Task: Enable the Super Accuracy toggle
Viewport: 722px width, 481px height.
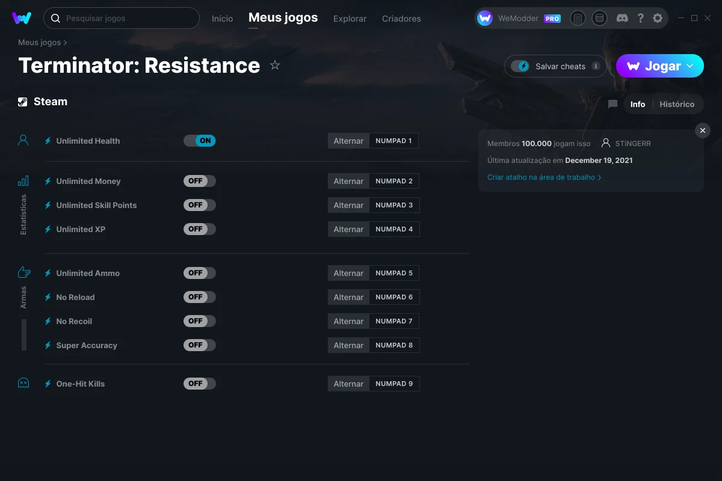Action: pyautogui.click(x=200, y=345)
